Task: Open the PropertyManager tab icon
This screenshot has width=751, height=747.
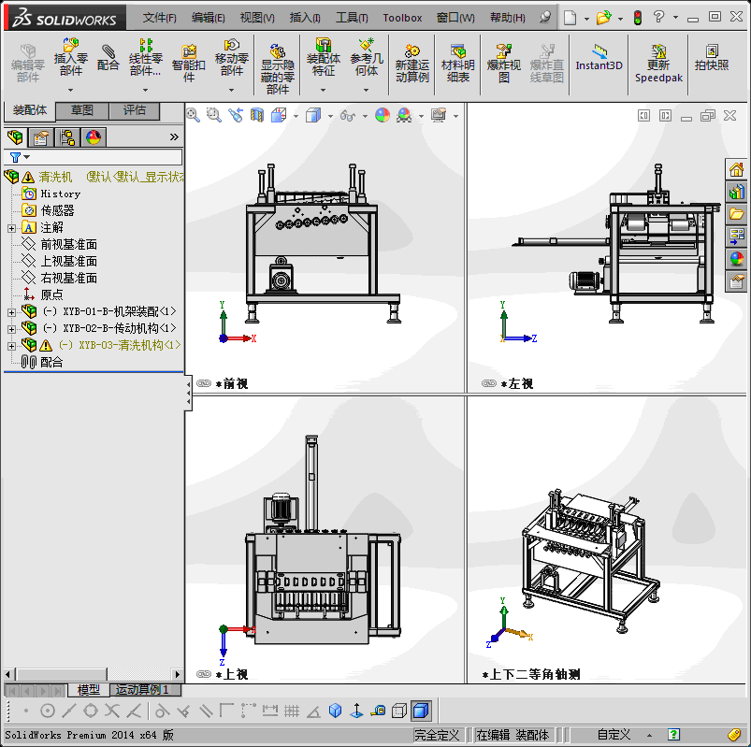Action: tap(41, 137)
